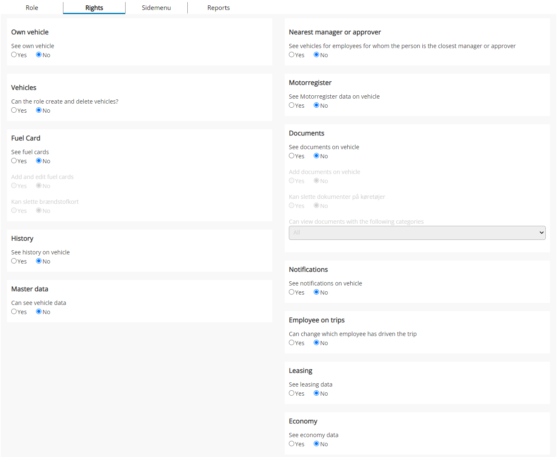Click the Master data heading
The width and height of the screenshot is (557, 457).
30,289
